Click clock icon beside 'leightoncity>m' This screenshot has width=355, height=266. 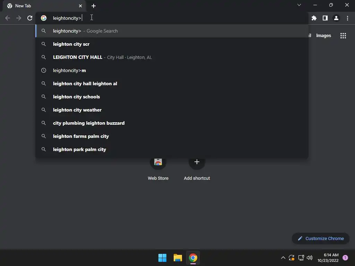44,70
